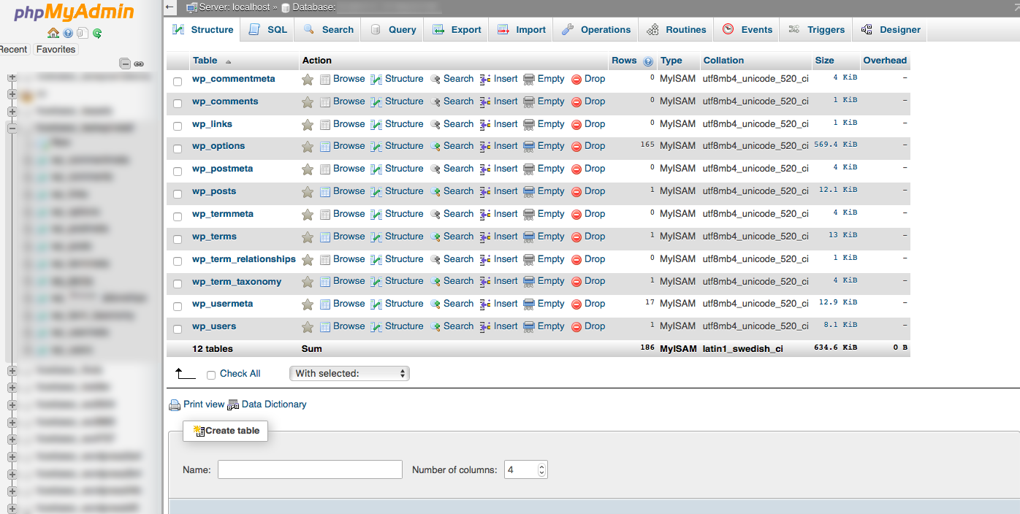Viewport: 1020px width, 514px height.
Task: Tick the checkbox for wp_commentmeta
Action: coord(178,81)
